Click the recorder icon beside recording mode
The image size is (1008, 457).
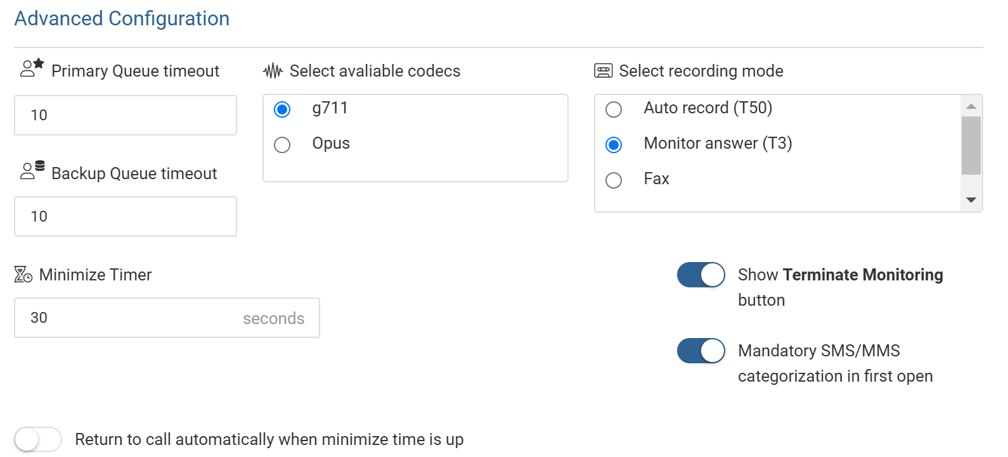click(603, 71)
